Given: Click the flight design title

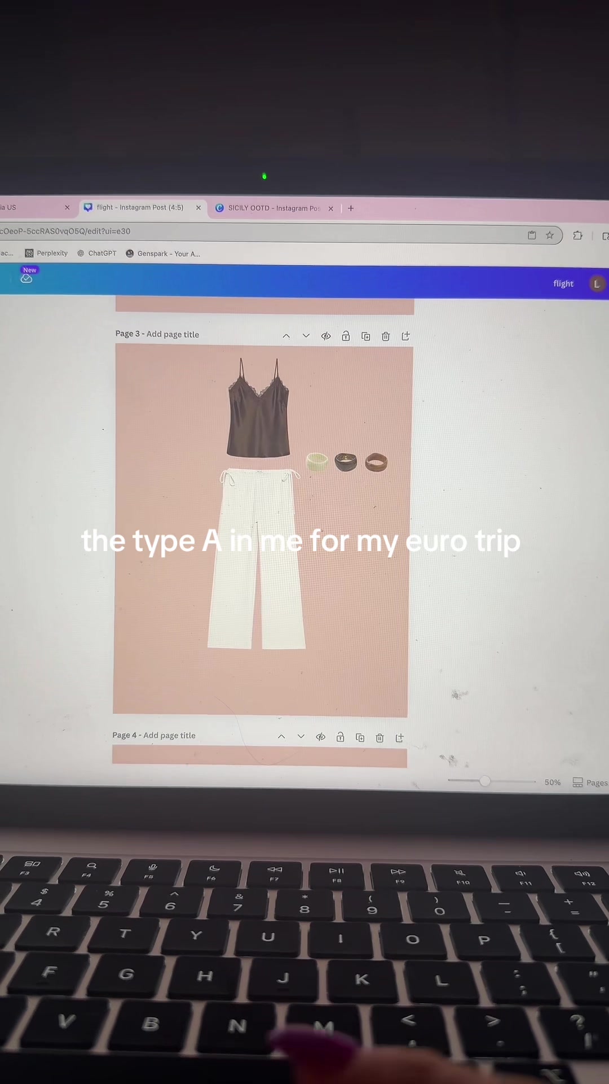Looking at the screenshot, I should click(x=563, y=283).
